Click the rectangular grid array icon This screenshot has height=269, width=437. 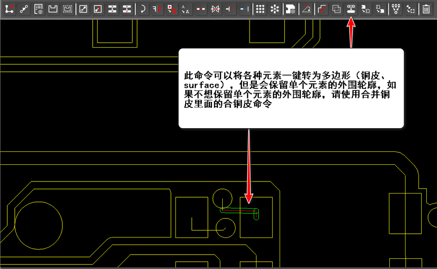(260, 9)
